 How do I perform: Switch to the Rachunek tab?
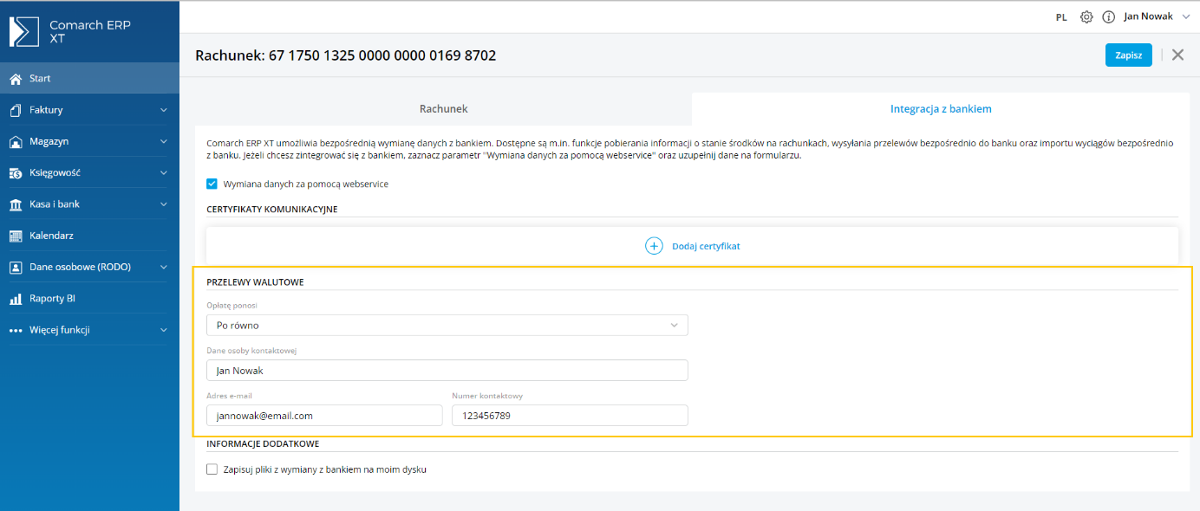pyautogui.click(x=443, y=109)
